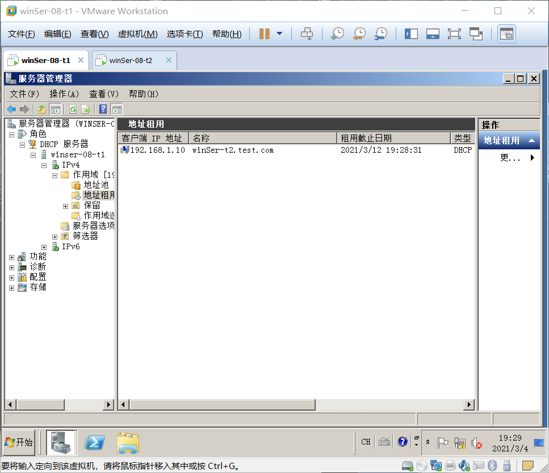Click the forward arrow in Server Manager toolbar

pyautogui.click(x=24, y=109)
